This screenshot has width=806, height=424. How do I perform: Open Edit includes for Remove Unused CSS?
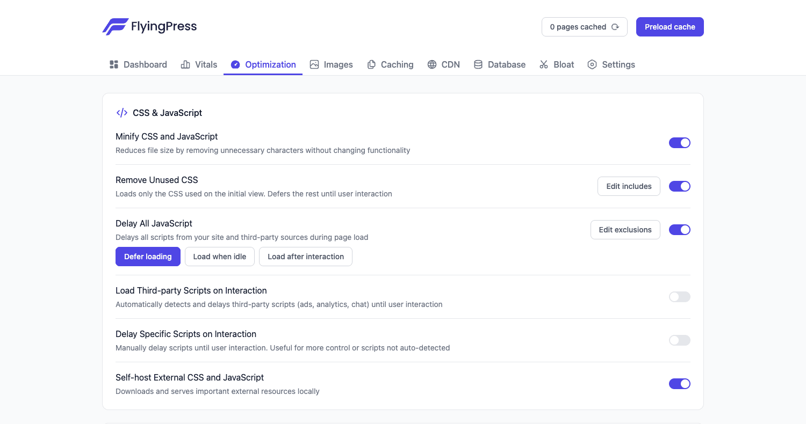click(x=629, y=186)
